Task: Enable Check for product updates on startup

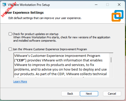Action: coord(10,34)
